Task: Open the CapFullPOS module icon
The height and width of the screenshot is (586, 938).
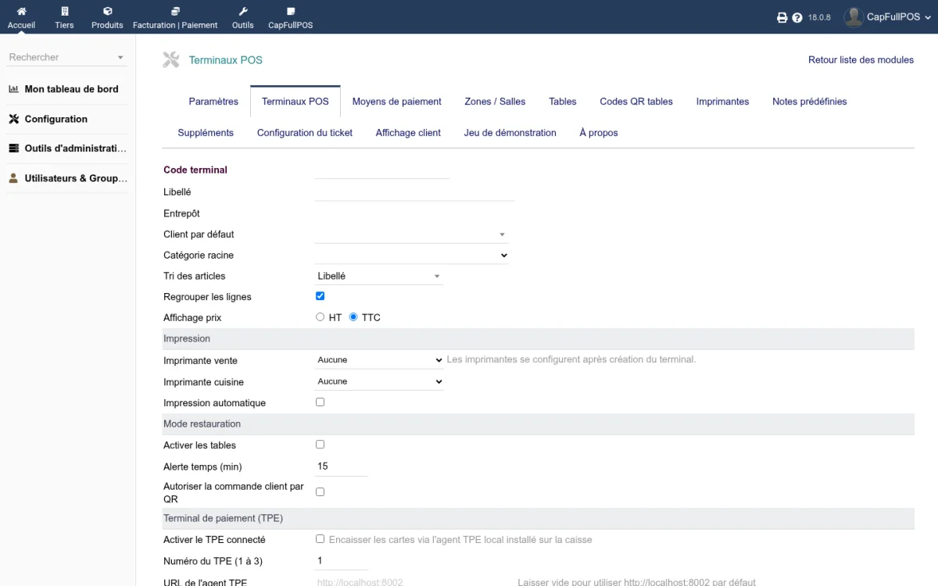Action: 291,12
